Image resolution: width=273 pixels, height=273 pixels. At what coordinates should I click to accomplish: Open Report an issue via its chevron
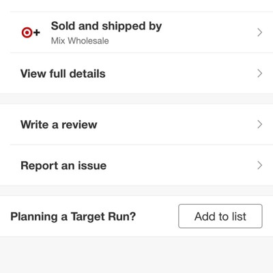tap(259, 165)
